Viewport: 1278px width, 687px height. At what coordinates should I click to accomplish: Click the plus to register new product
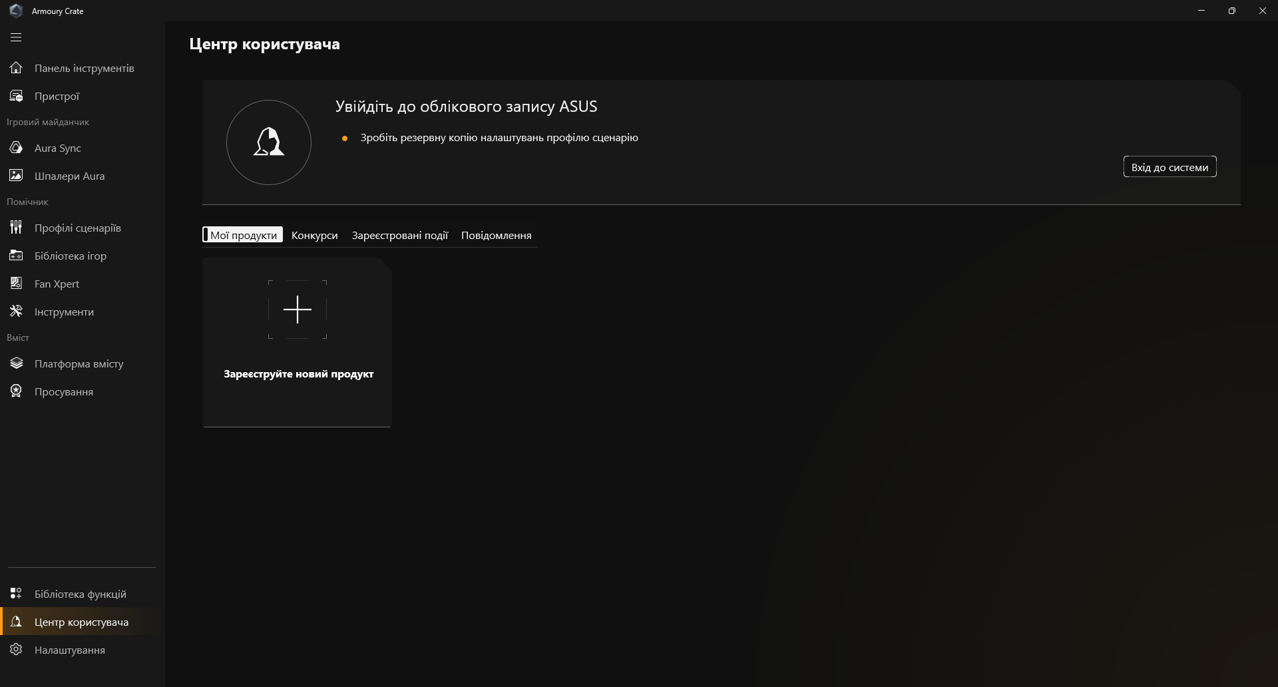(x=298, y=310)
